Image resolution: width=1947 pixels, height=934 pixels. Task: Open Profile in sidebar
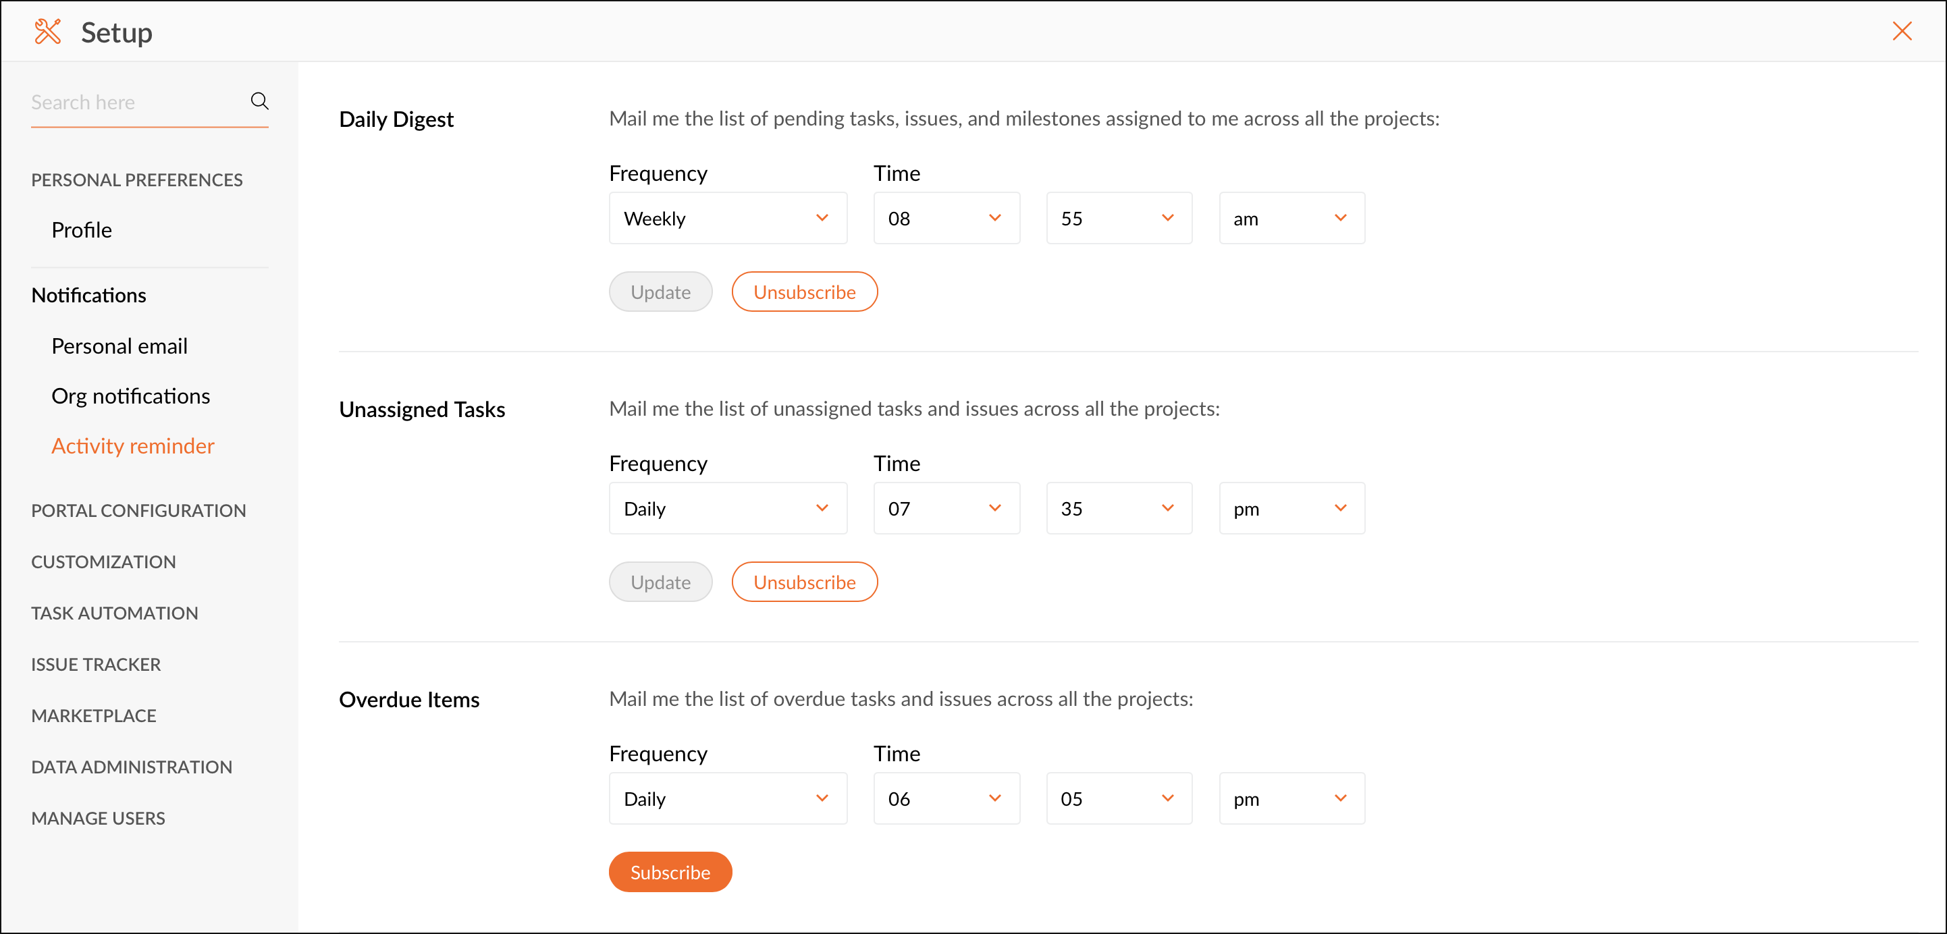pos(82,229)
